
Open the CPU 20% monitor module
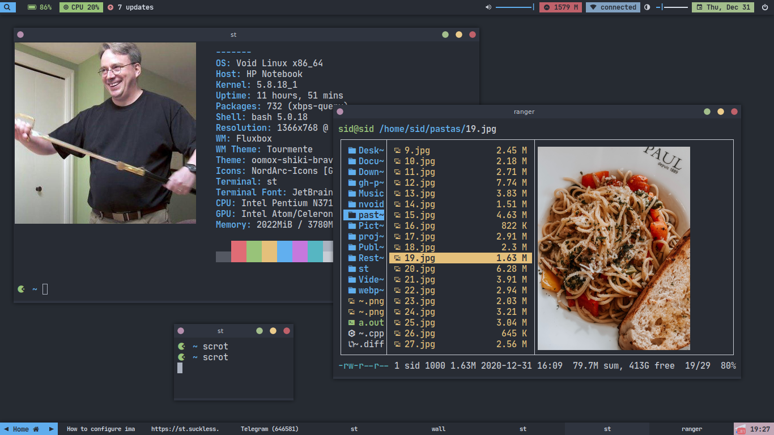81,7
